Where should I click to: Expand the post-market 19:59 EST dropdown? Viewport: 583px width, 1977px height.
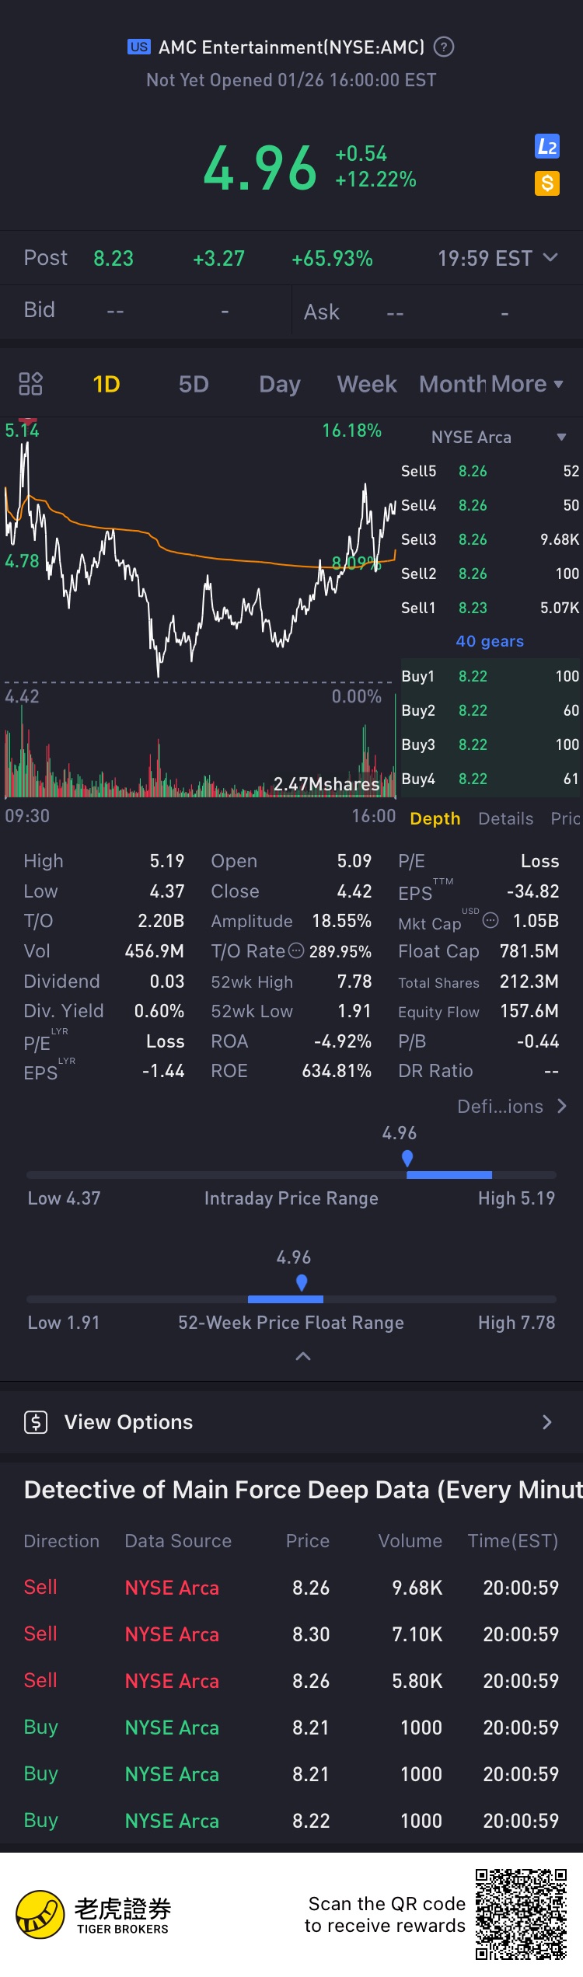click(x=497, y=258)
